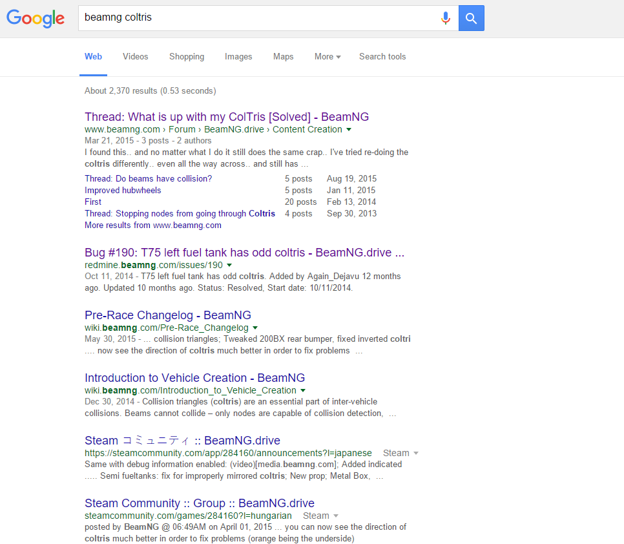The image size is (624, 544).
Task: Click the voice search microphone icon
Action: [x=445, y=18]
